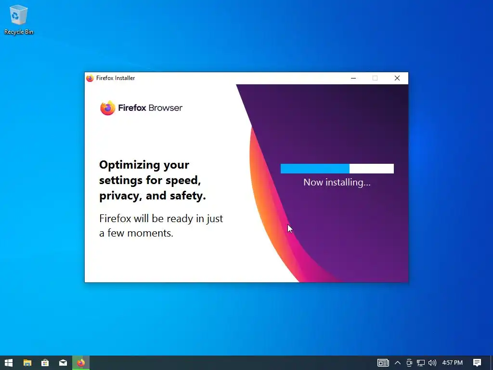Click the 'Firefox Installer' title text
Viewport: 493px width, 370px height.
pos(116,78)
